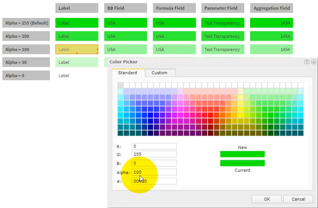Screen dimensions: 318x208
Task: Select the Formula Field column header
Action: pos(174,8)
